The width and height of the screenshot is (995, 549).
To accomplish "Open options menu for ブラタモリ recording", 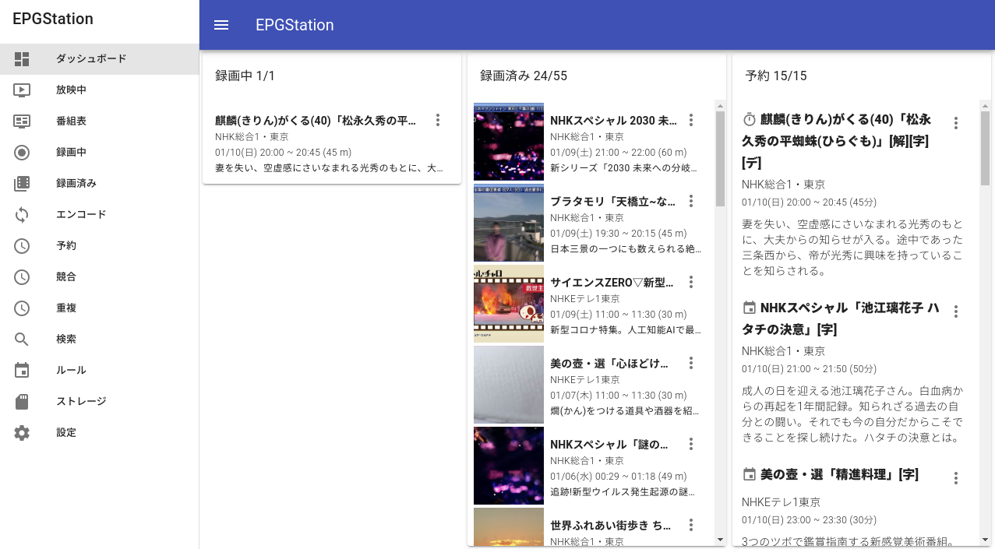I will [690, 201].
